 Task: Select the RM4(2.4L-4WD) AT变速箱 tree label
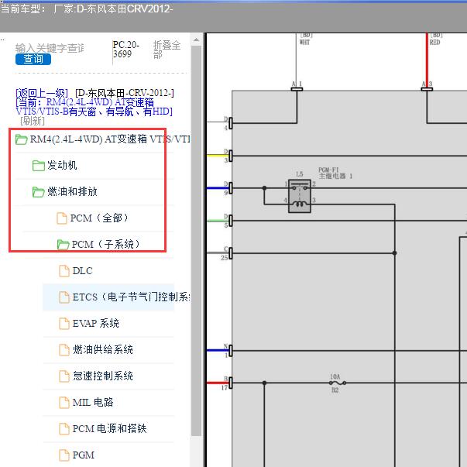coord(110,139)
